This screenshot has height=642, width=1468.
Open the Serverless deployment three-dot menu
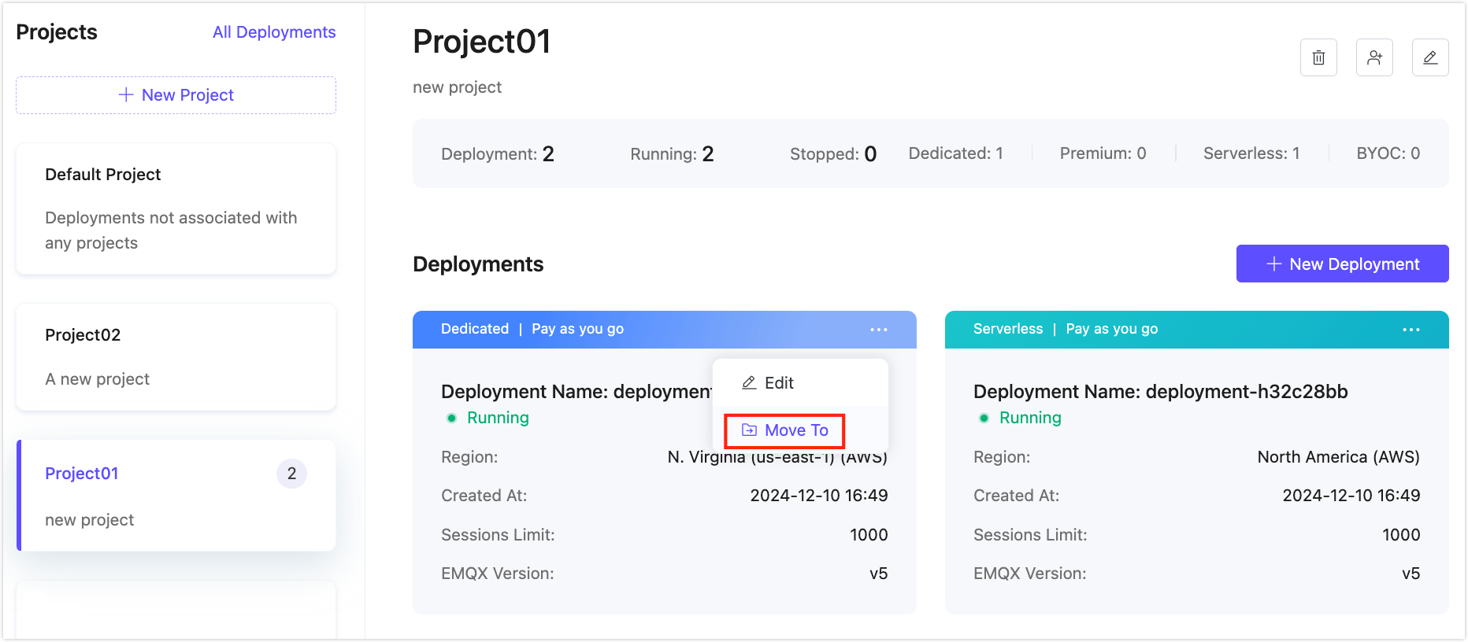tap(1411, 330)
